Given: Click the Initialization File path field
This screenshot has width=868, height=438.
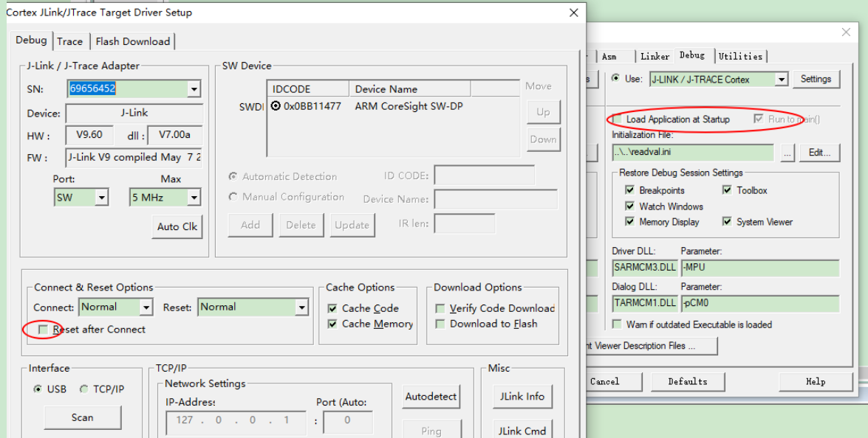Looking at the screenshot, I should [692, 153].
